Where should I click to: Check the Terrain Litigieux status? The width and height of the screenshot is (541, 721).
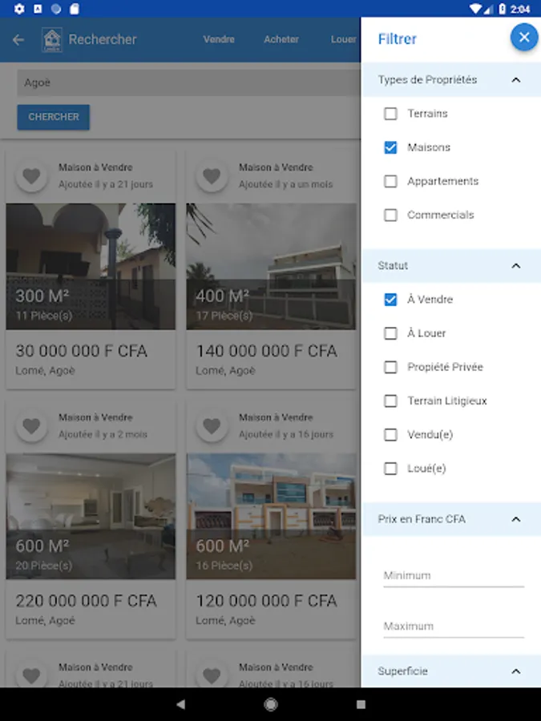click(x=390, y=401)
